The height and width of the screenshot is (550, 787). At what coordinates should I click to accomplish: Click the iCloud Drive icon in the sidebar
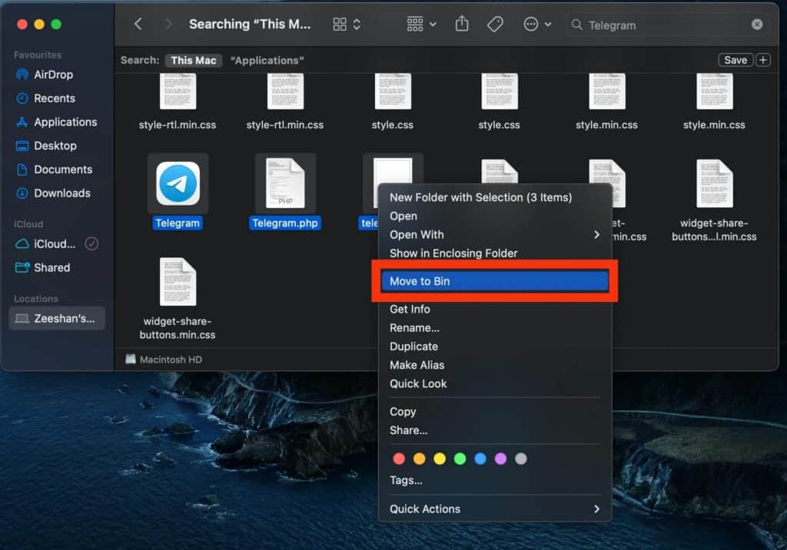[24, 244]
